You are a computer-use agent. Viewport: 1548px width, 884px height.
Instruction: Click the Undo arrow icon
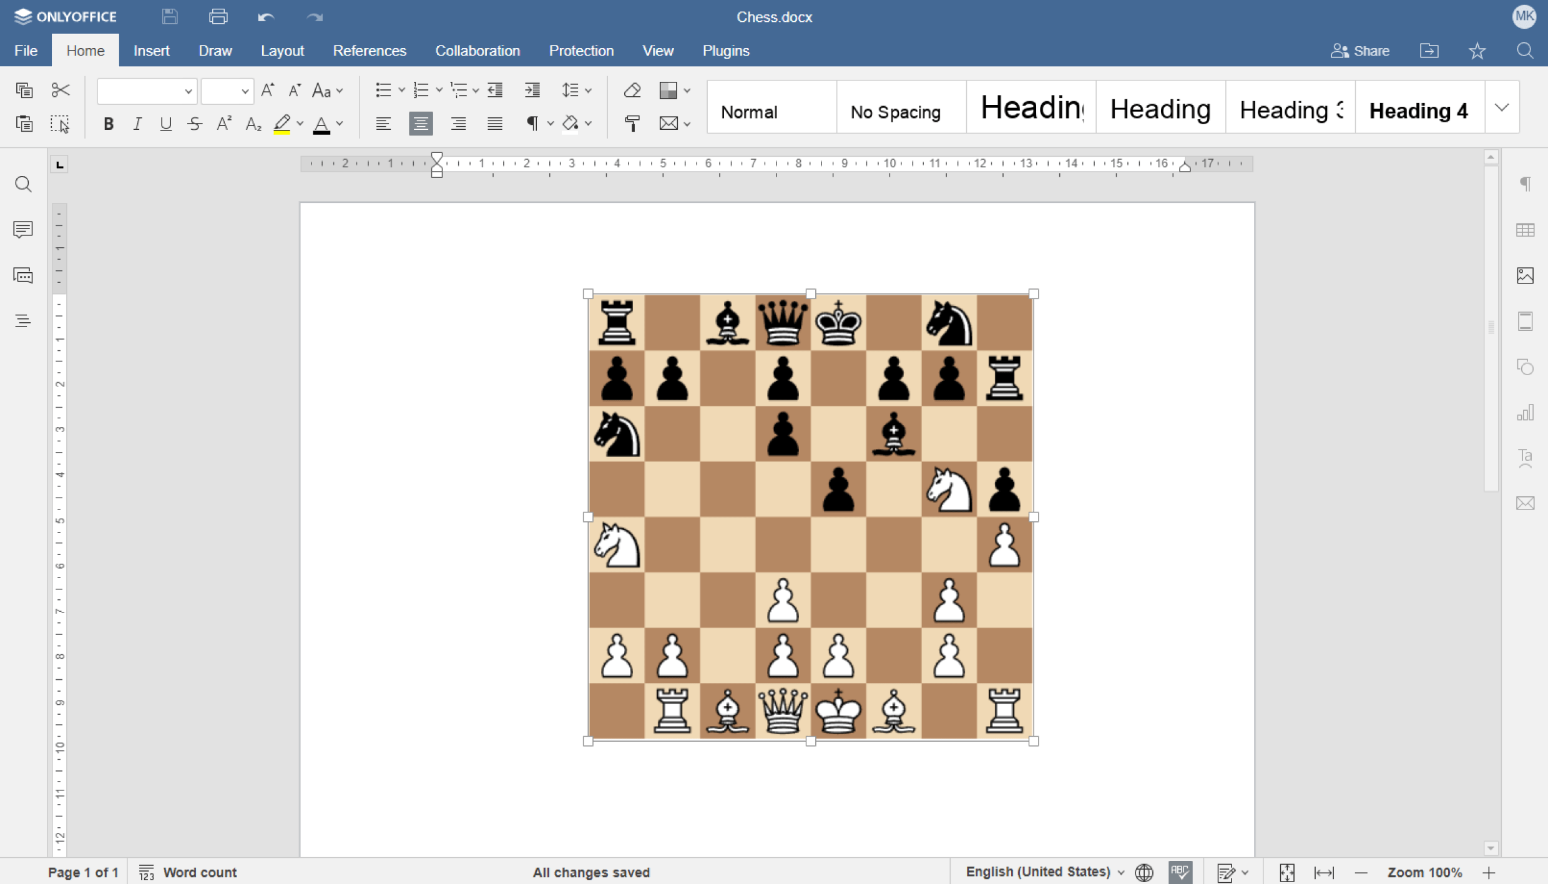coord(266,17)
